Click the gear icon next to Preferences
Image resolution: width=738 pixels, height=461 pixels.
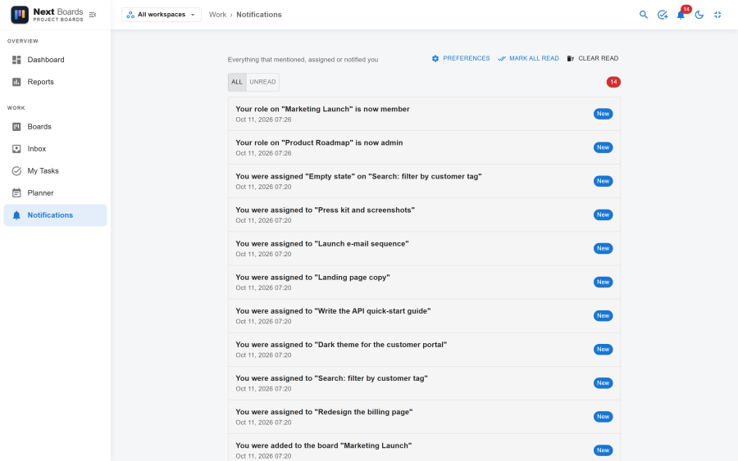(x=435, y=58)
